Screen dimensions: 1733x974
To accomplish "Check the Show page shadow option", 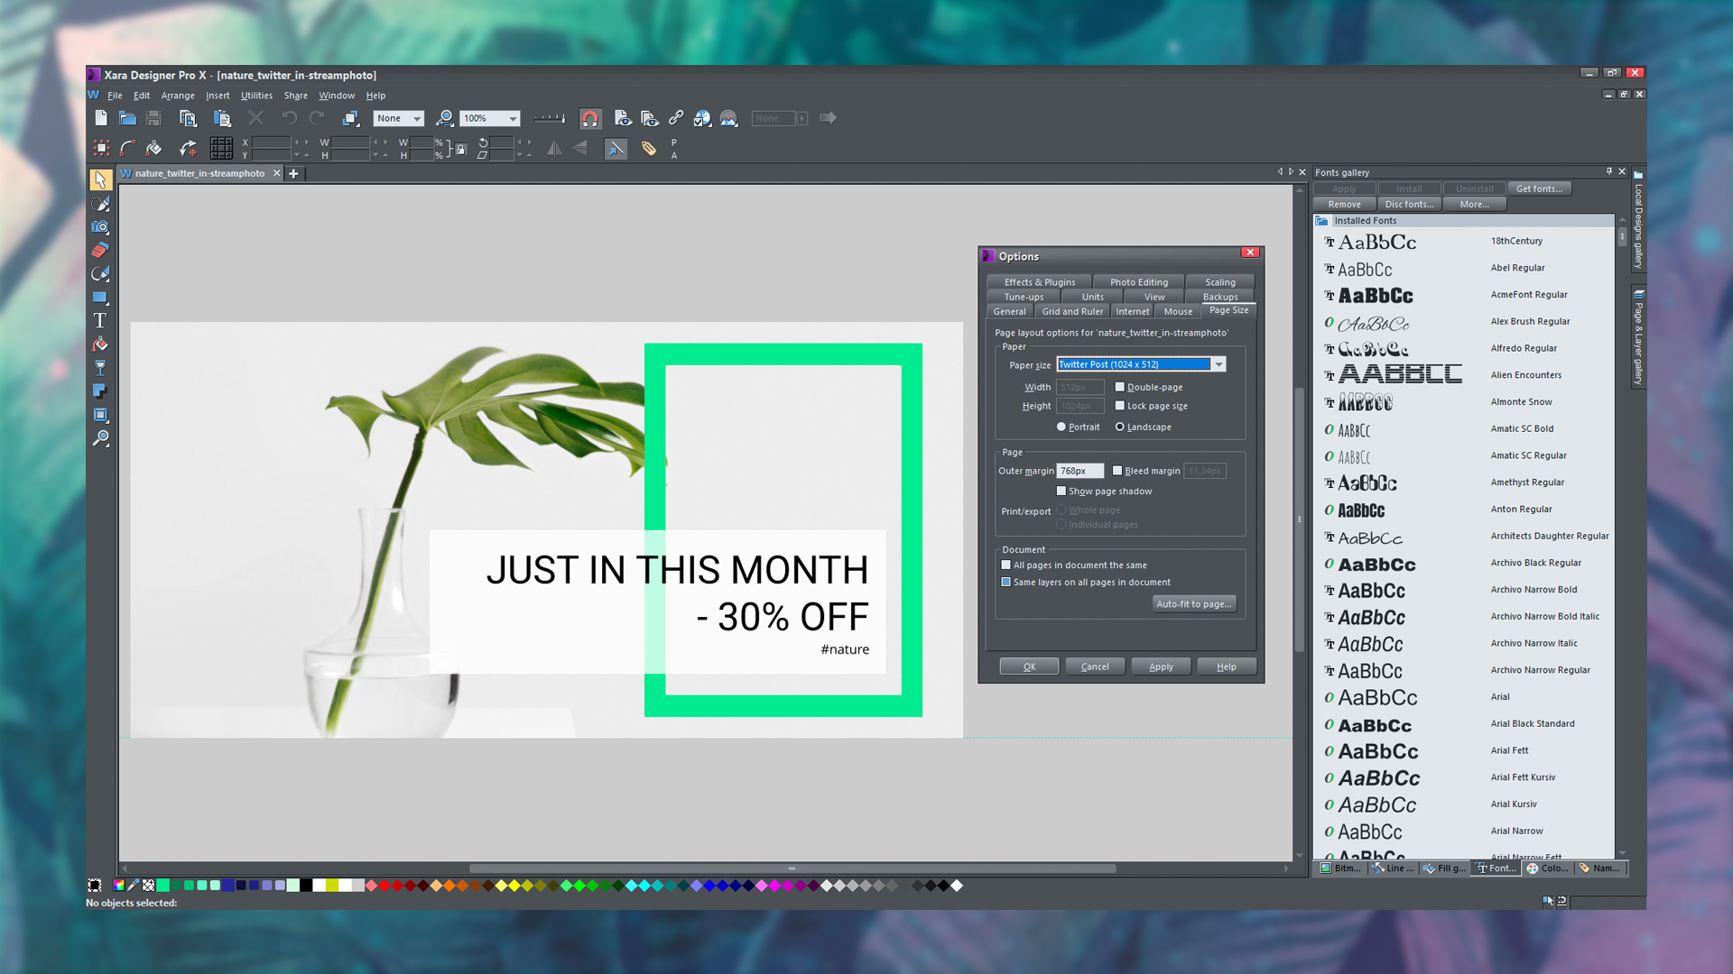I will 1062,491.
